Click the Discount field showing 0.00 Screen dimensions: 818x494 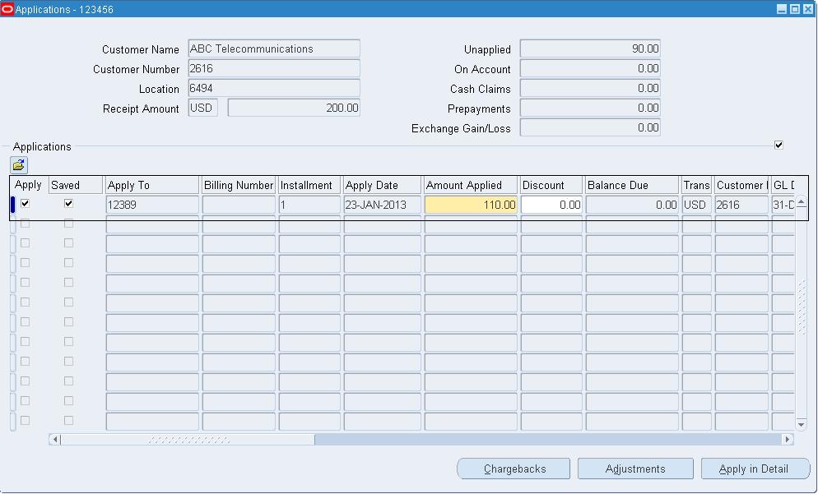click(x=550, y=205)
